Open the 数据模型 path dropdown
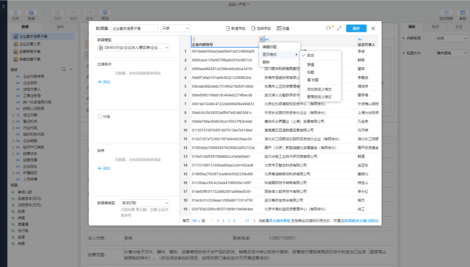Viewport: 470px width, 267px height. tap(134, 48)
